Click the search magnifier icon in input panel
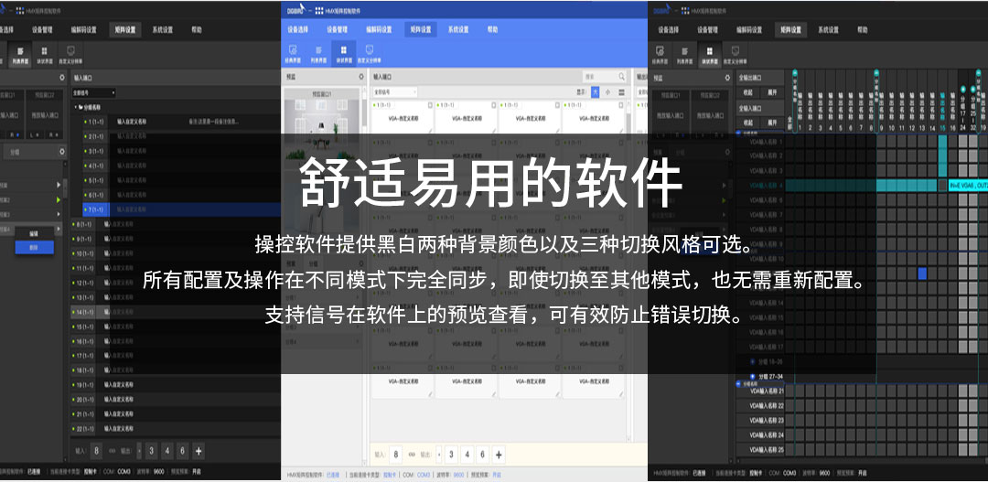 623,78
